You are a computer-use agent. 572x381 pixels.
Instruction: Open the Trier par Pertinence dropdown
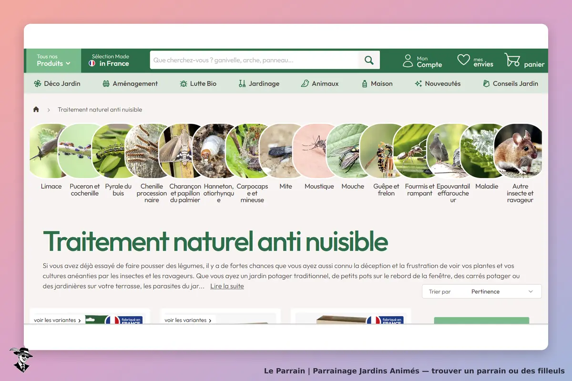[x=482, y=291]
